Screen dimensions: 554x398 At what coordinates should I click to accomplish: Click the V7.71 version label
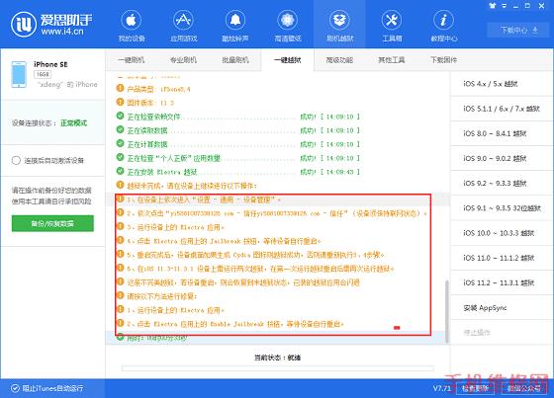442,388
